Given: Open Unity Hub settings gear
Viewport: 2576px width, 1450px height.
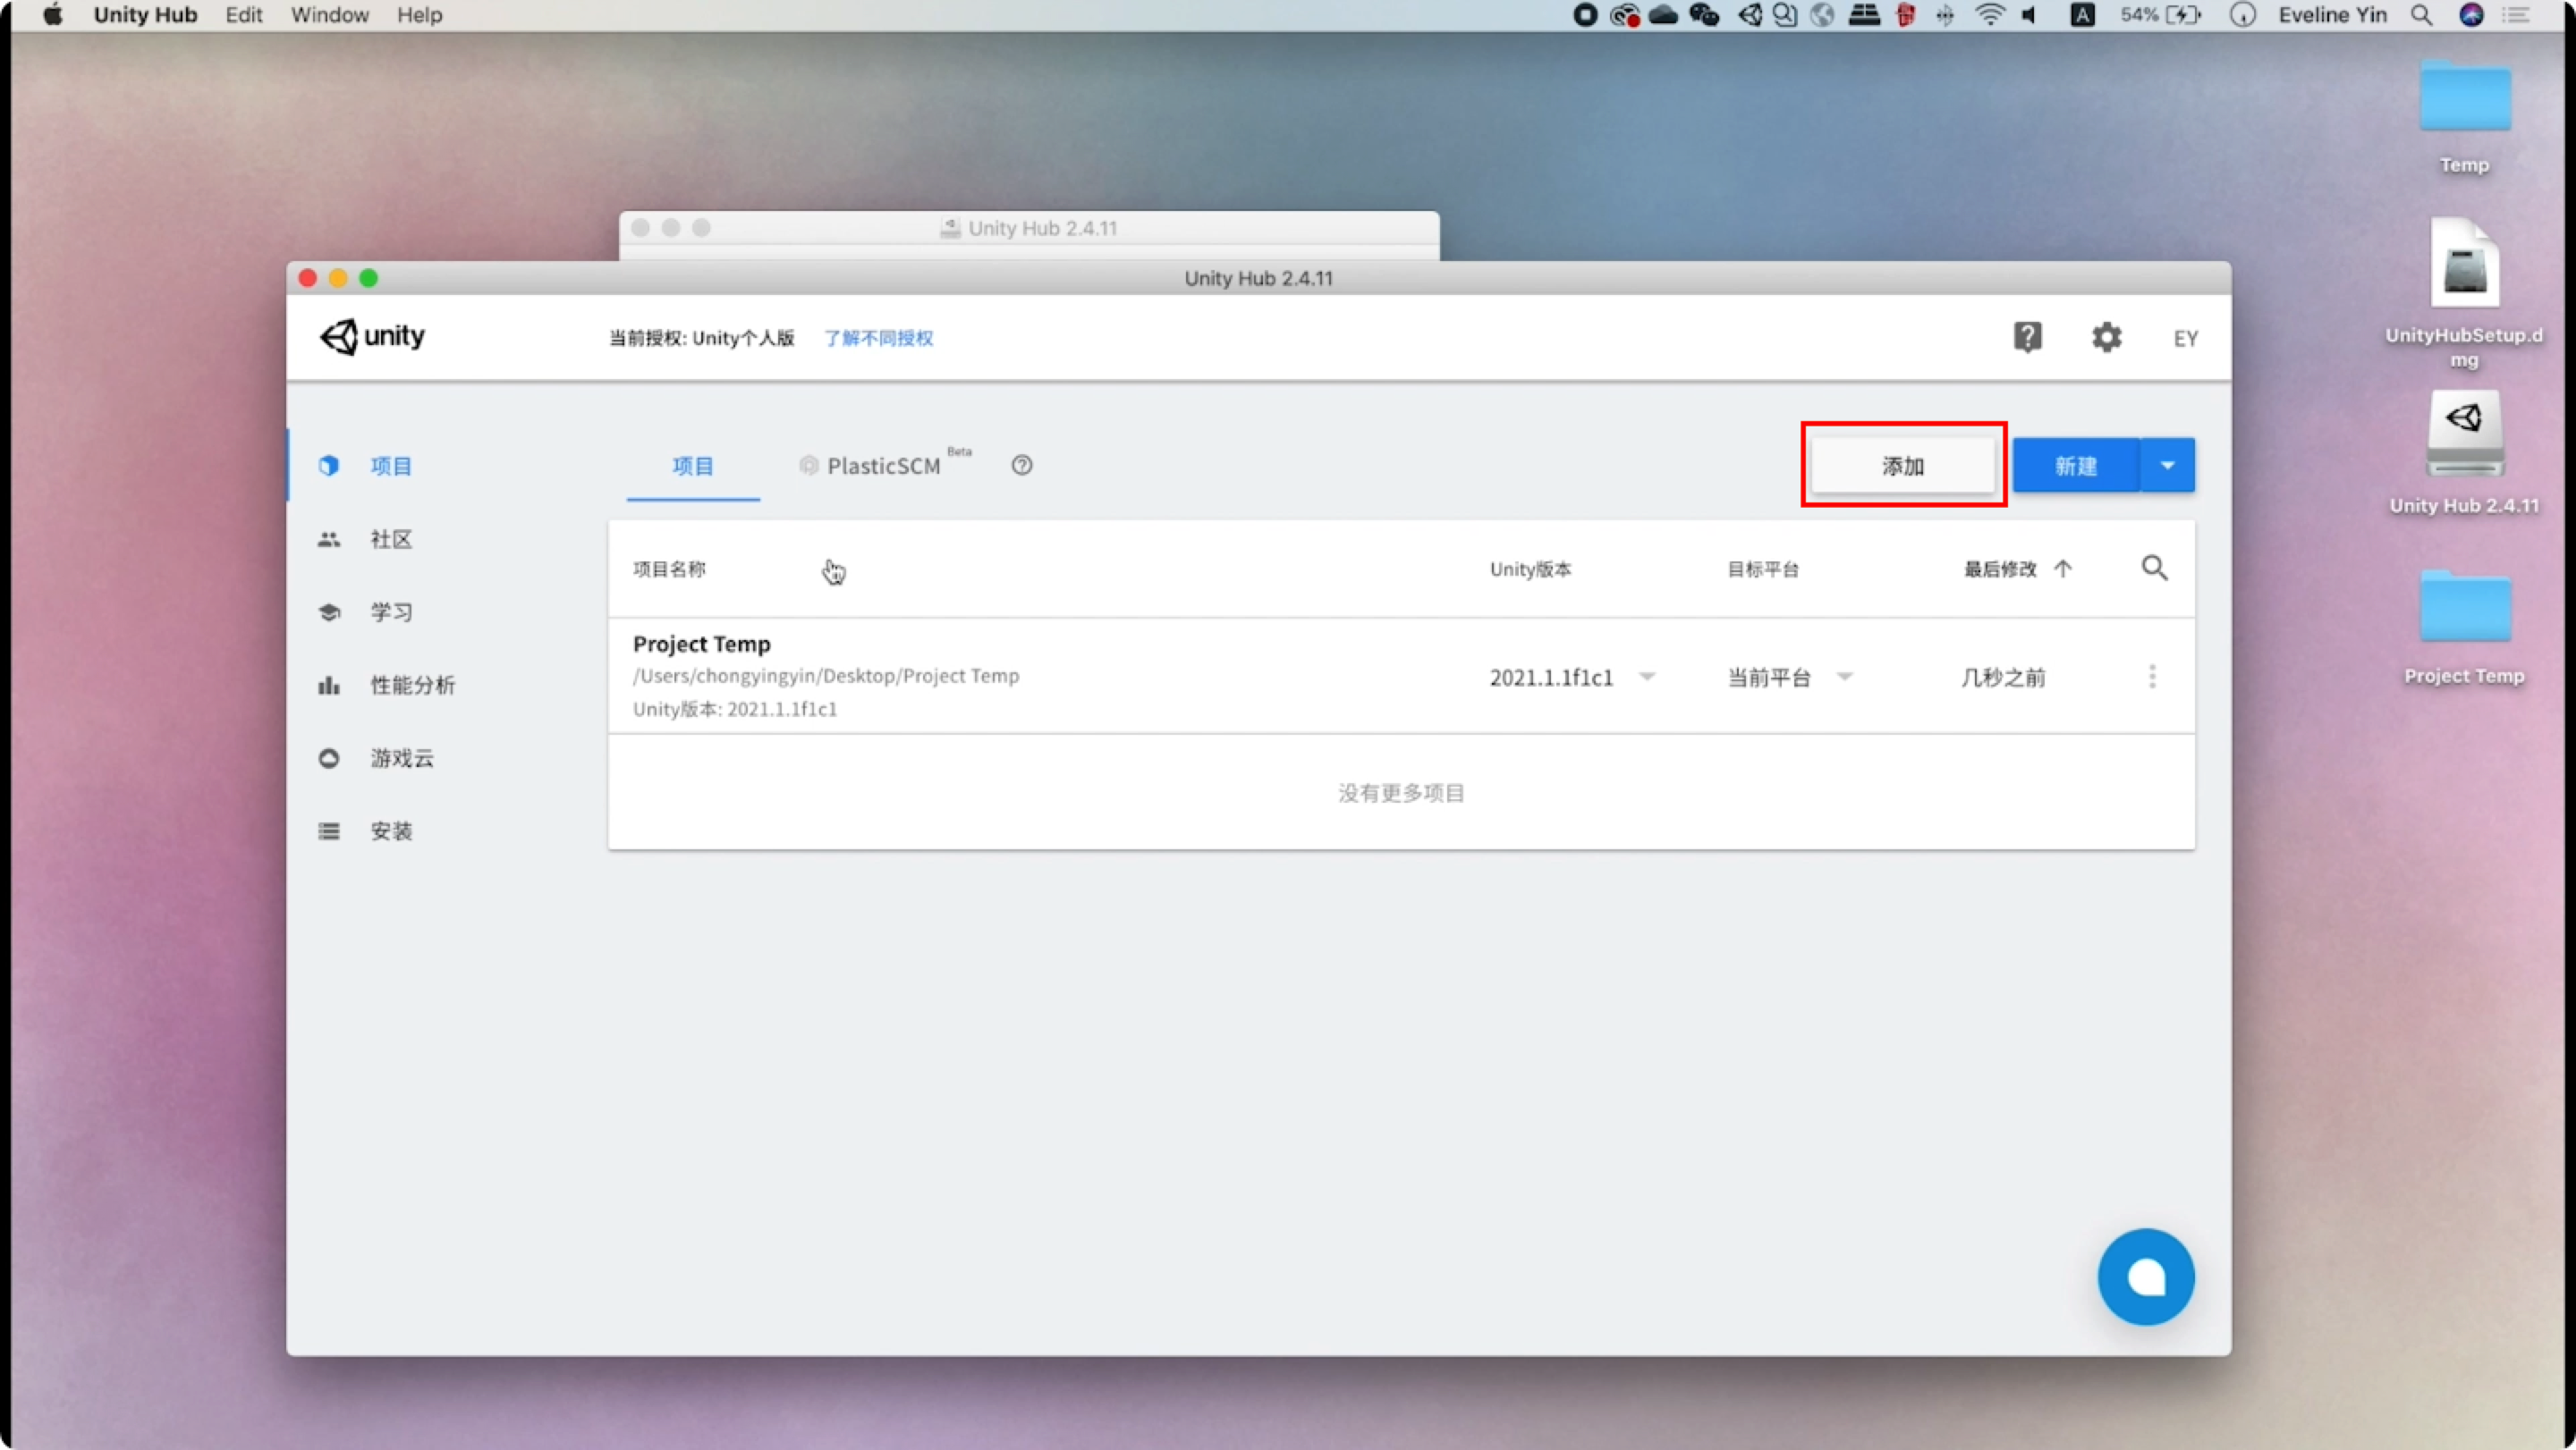Looking at the screenshot, I should tap(2106, 338).
